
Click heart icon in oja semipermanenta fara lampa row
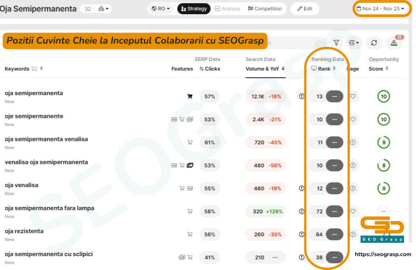click(x=353, y=211)
